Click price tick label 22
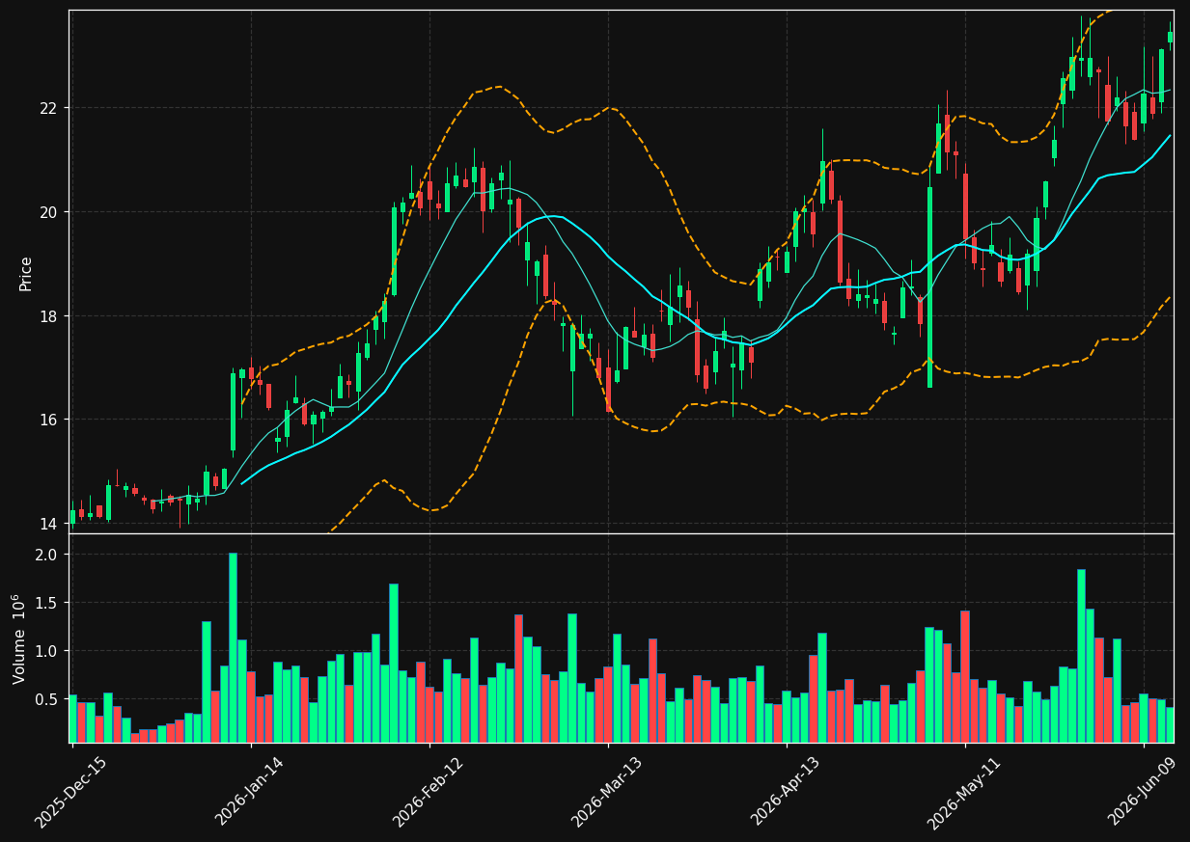1190x842 pixels. [48, 108]
